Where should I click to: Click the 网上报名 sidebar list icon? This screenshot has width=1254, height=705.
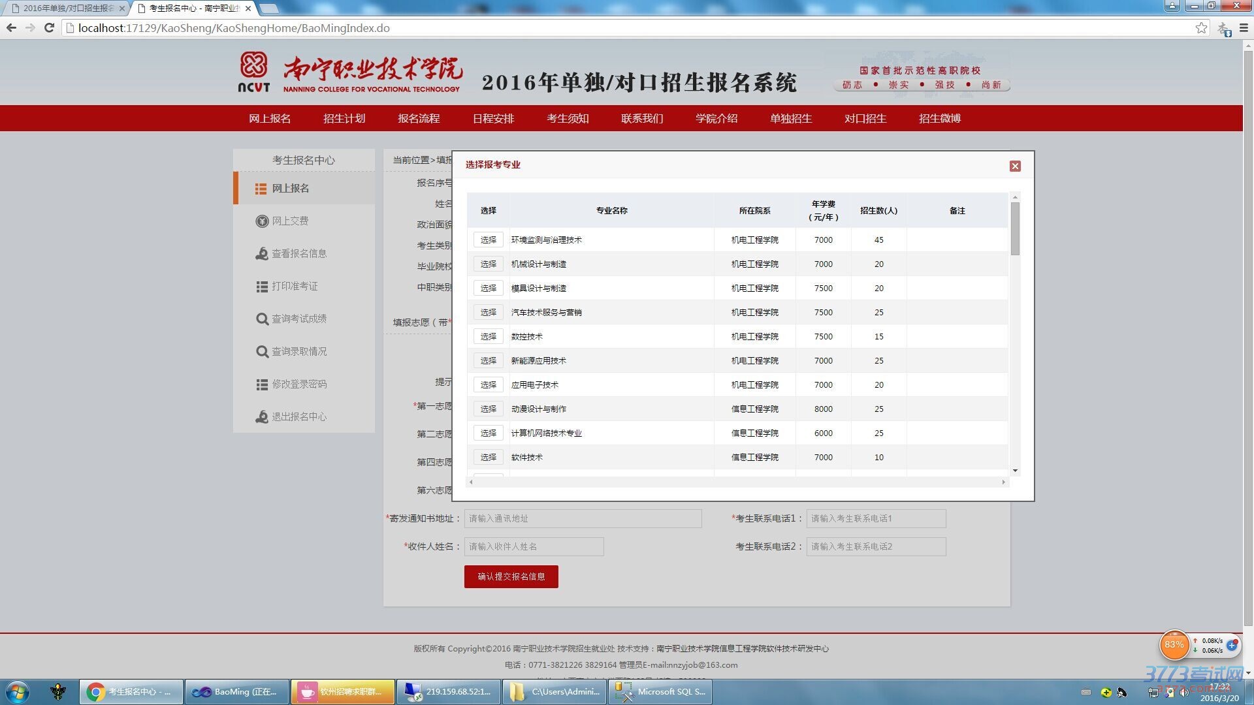click(261, 189)
